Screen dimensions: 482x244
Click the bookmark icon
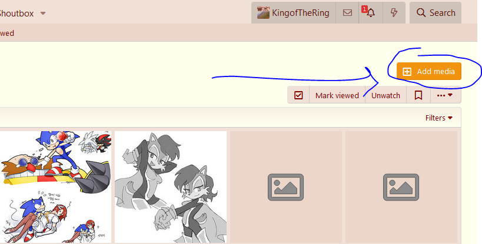coord(418,95)
